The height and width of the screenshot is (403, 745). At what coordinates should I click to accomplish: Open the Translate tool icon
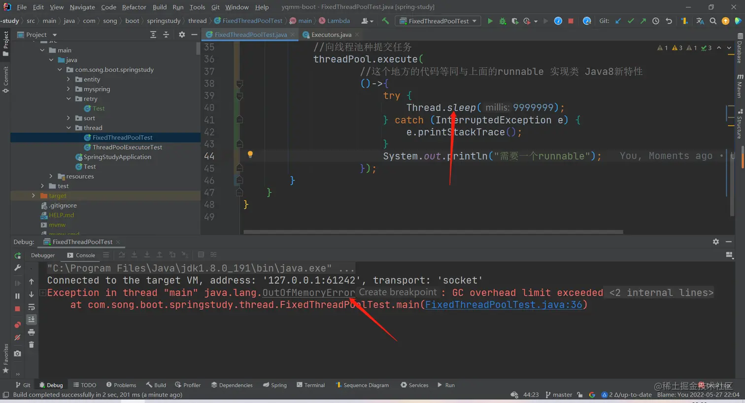(700, 21)
